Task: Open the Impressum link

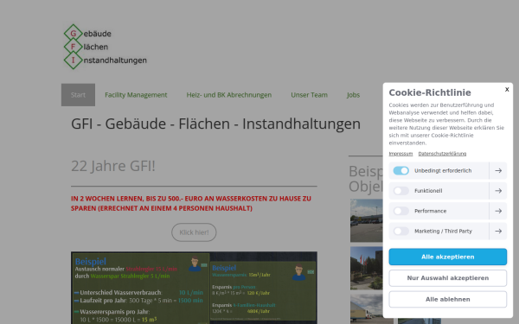Action: pos(400,154)
